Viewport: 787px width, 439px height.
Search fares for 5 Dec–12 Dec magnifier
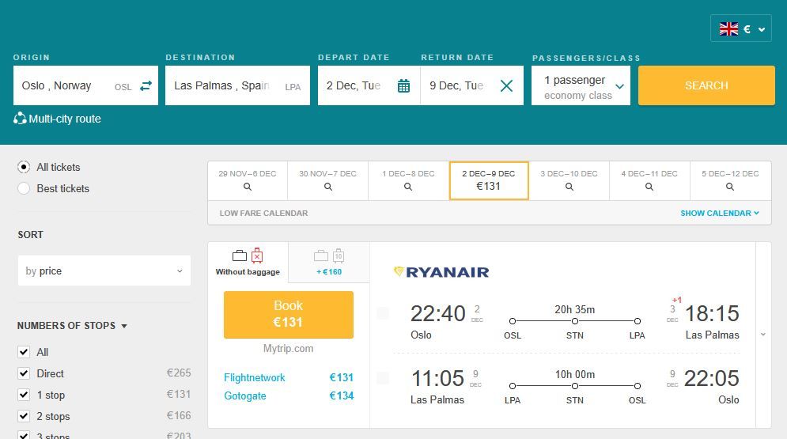click(x=729, y=187)
